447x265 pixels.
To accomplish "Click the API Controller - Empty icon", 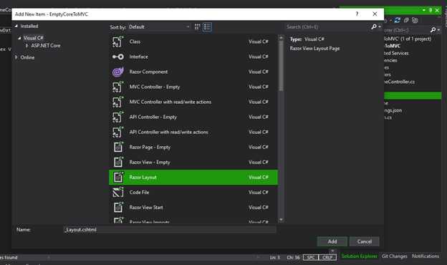I will [117, 117].
